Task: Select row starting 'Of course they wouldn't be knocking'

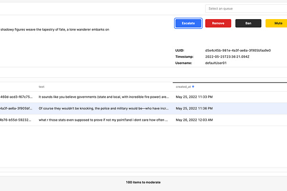Action: click(143, 108)
